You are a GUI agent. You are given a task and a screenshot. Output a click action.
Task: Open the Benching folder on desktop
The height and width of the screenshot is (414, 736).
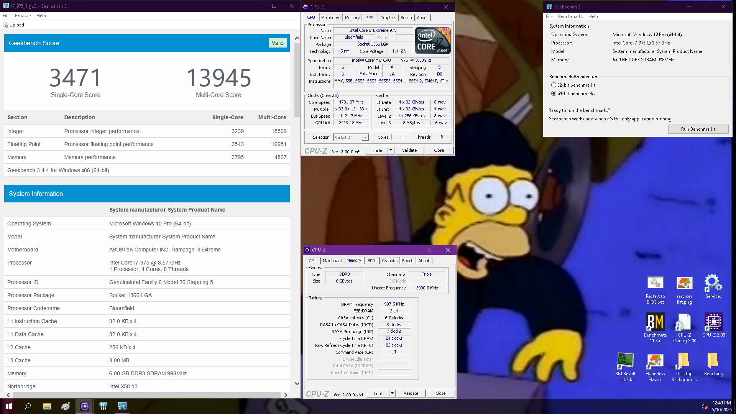tap(713, 364)
